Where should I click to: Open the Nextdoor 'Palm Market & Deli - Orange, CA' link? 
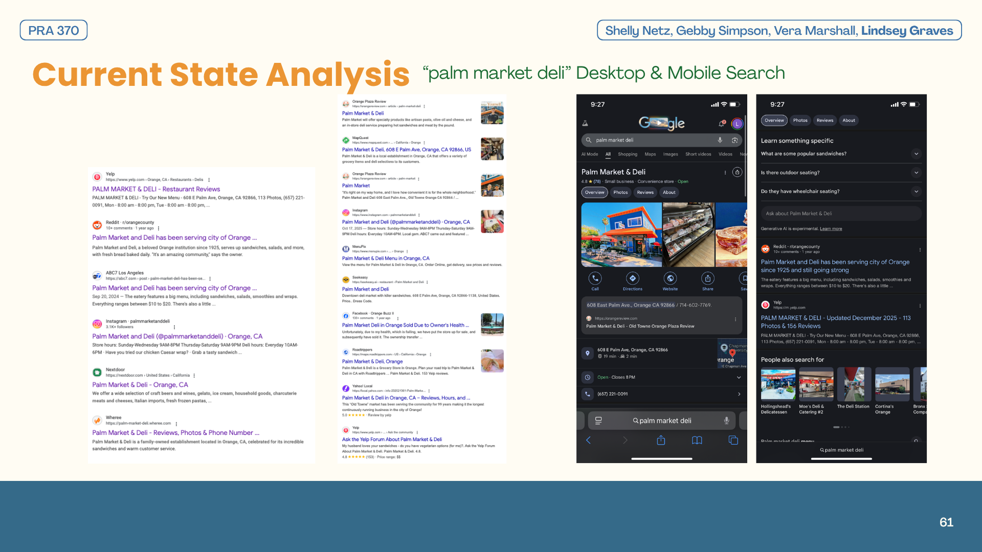coord(140,385)
